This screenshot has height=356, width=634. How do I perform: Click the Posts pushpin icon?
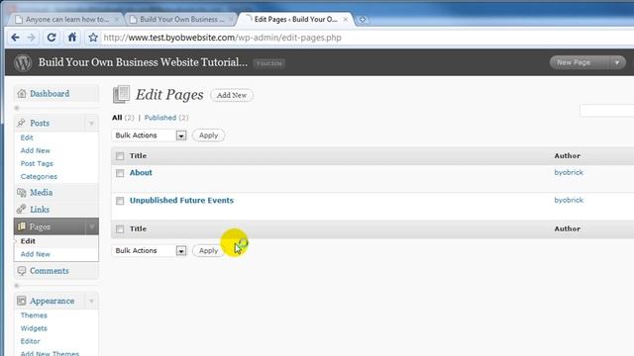[x=22, y=123]
